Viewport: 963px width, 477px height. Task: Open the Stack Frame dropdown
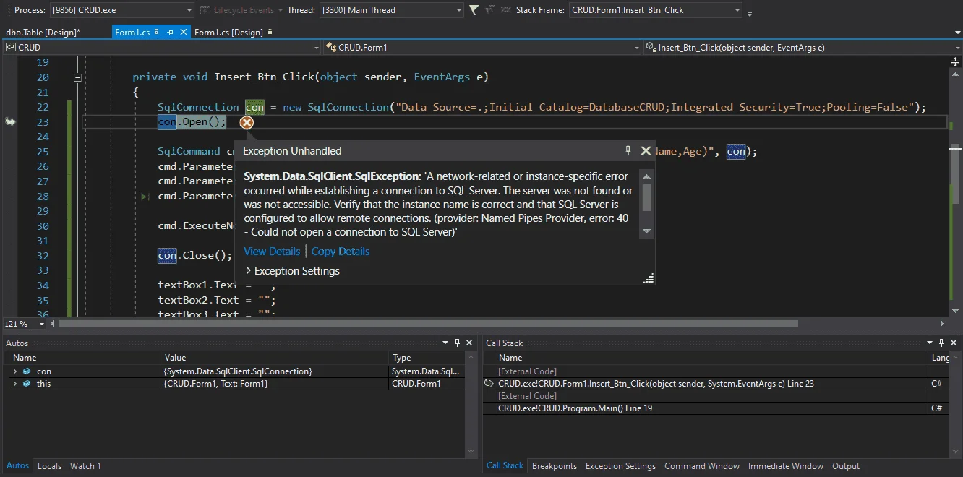click(737, 10)
